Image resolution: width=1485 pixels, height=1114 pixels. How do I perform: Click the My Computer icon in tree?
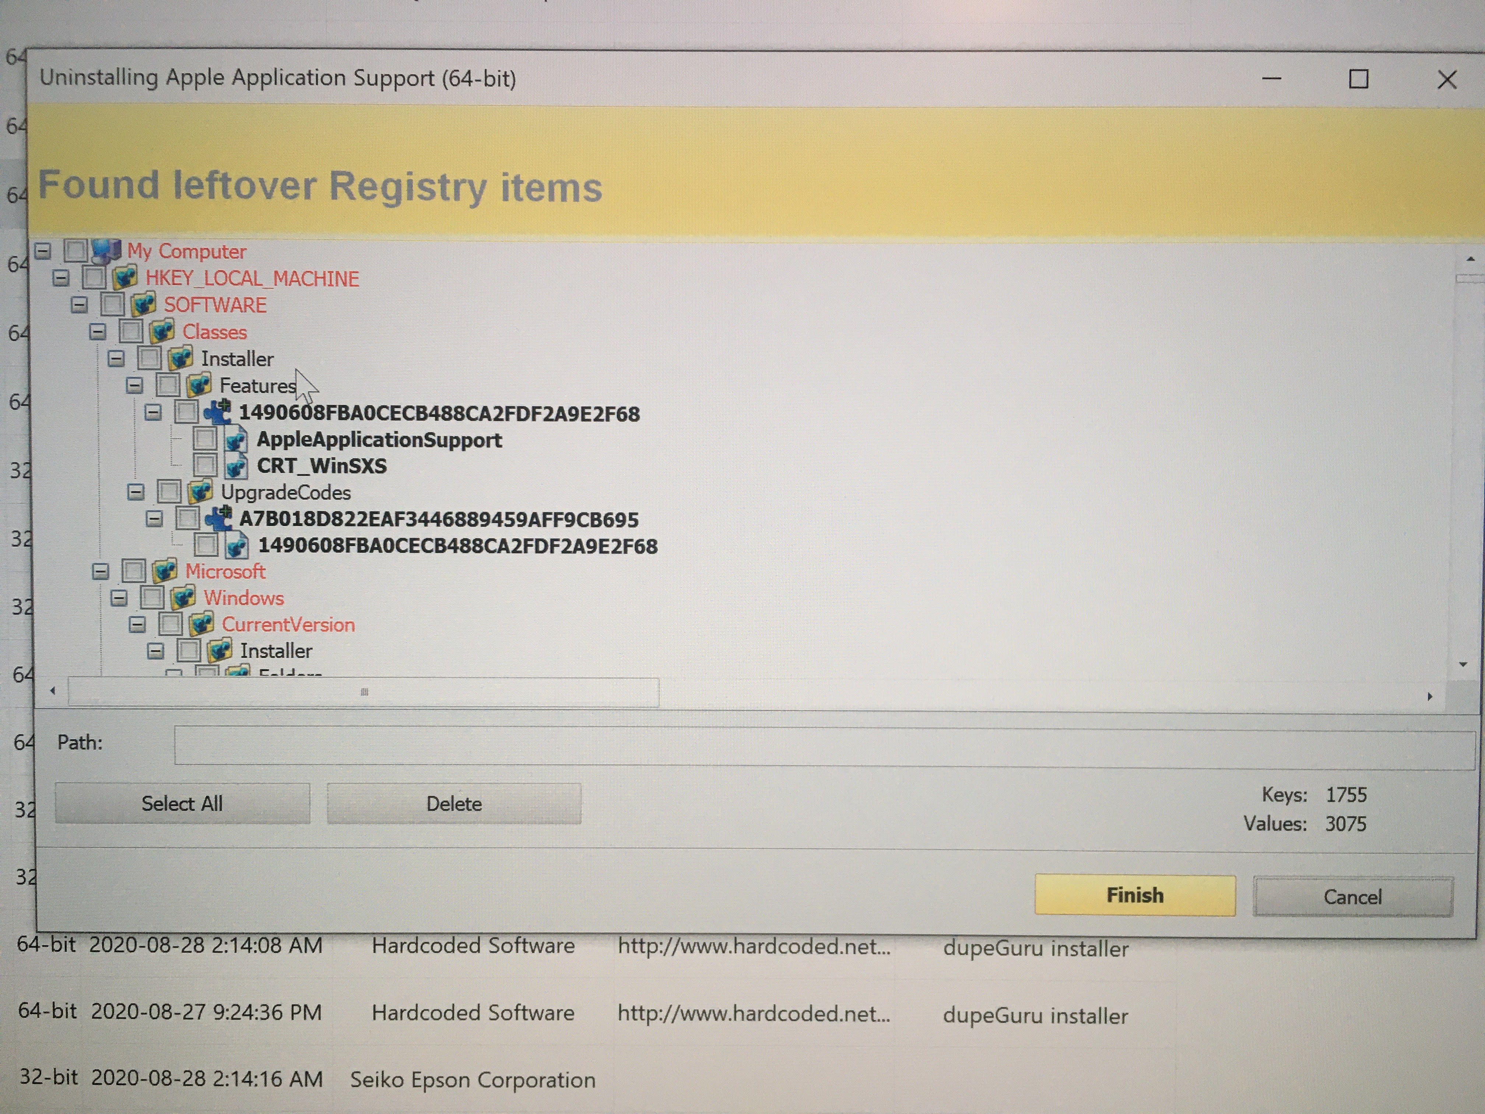coord(106,251)
